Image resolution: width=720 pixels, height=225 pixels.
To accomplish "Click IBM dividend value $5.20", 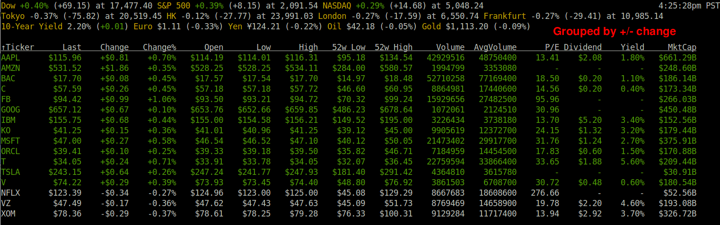I will point(590,120).
